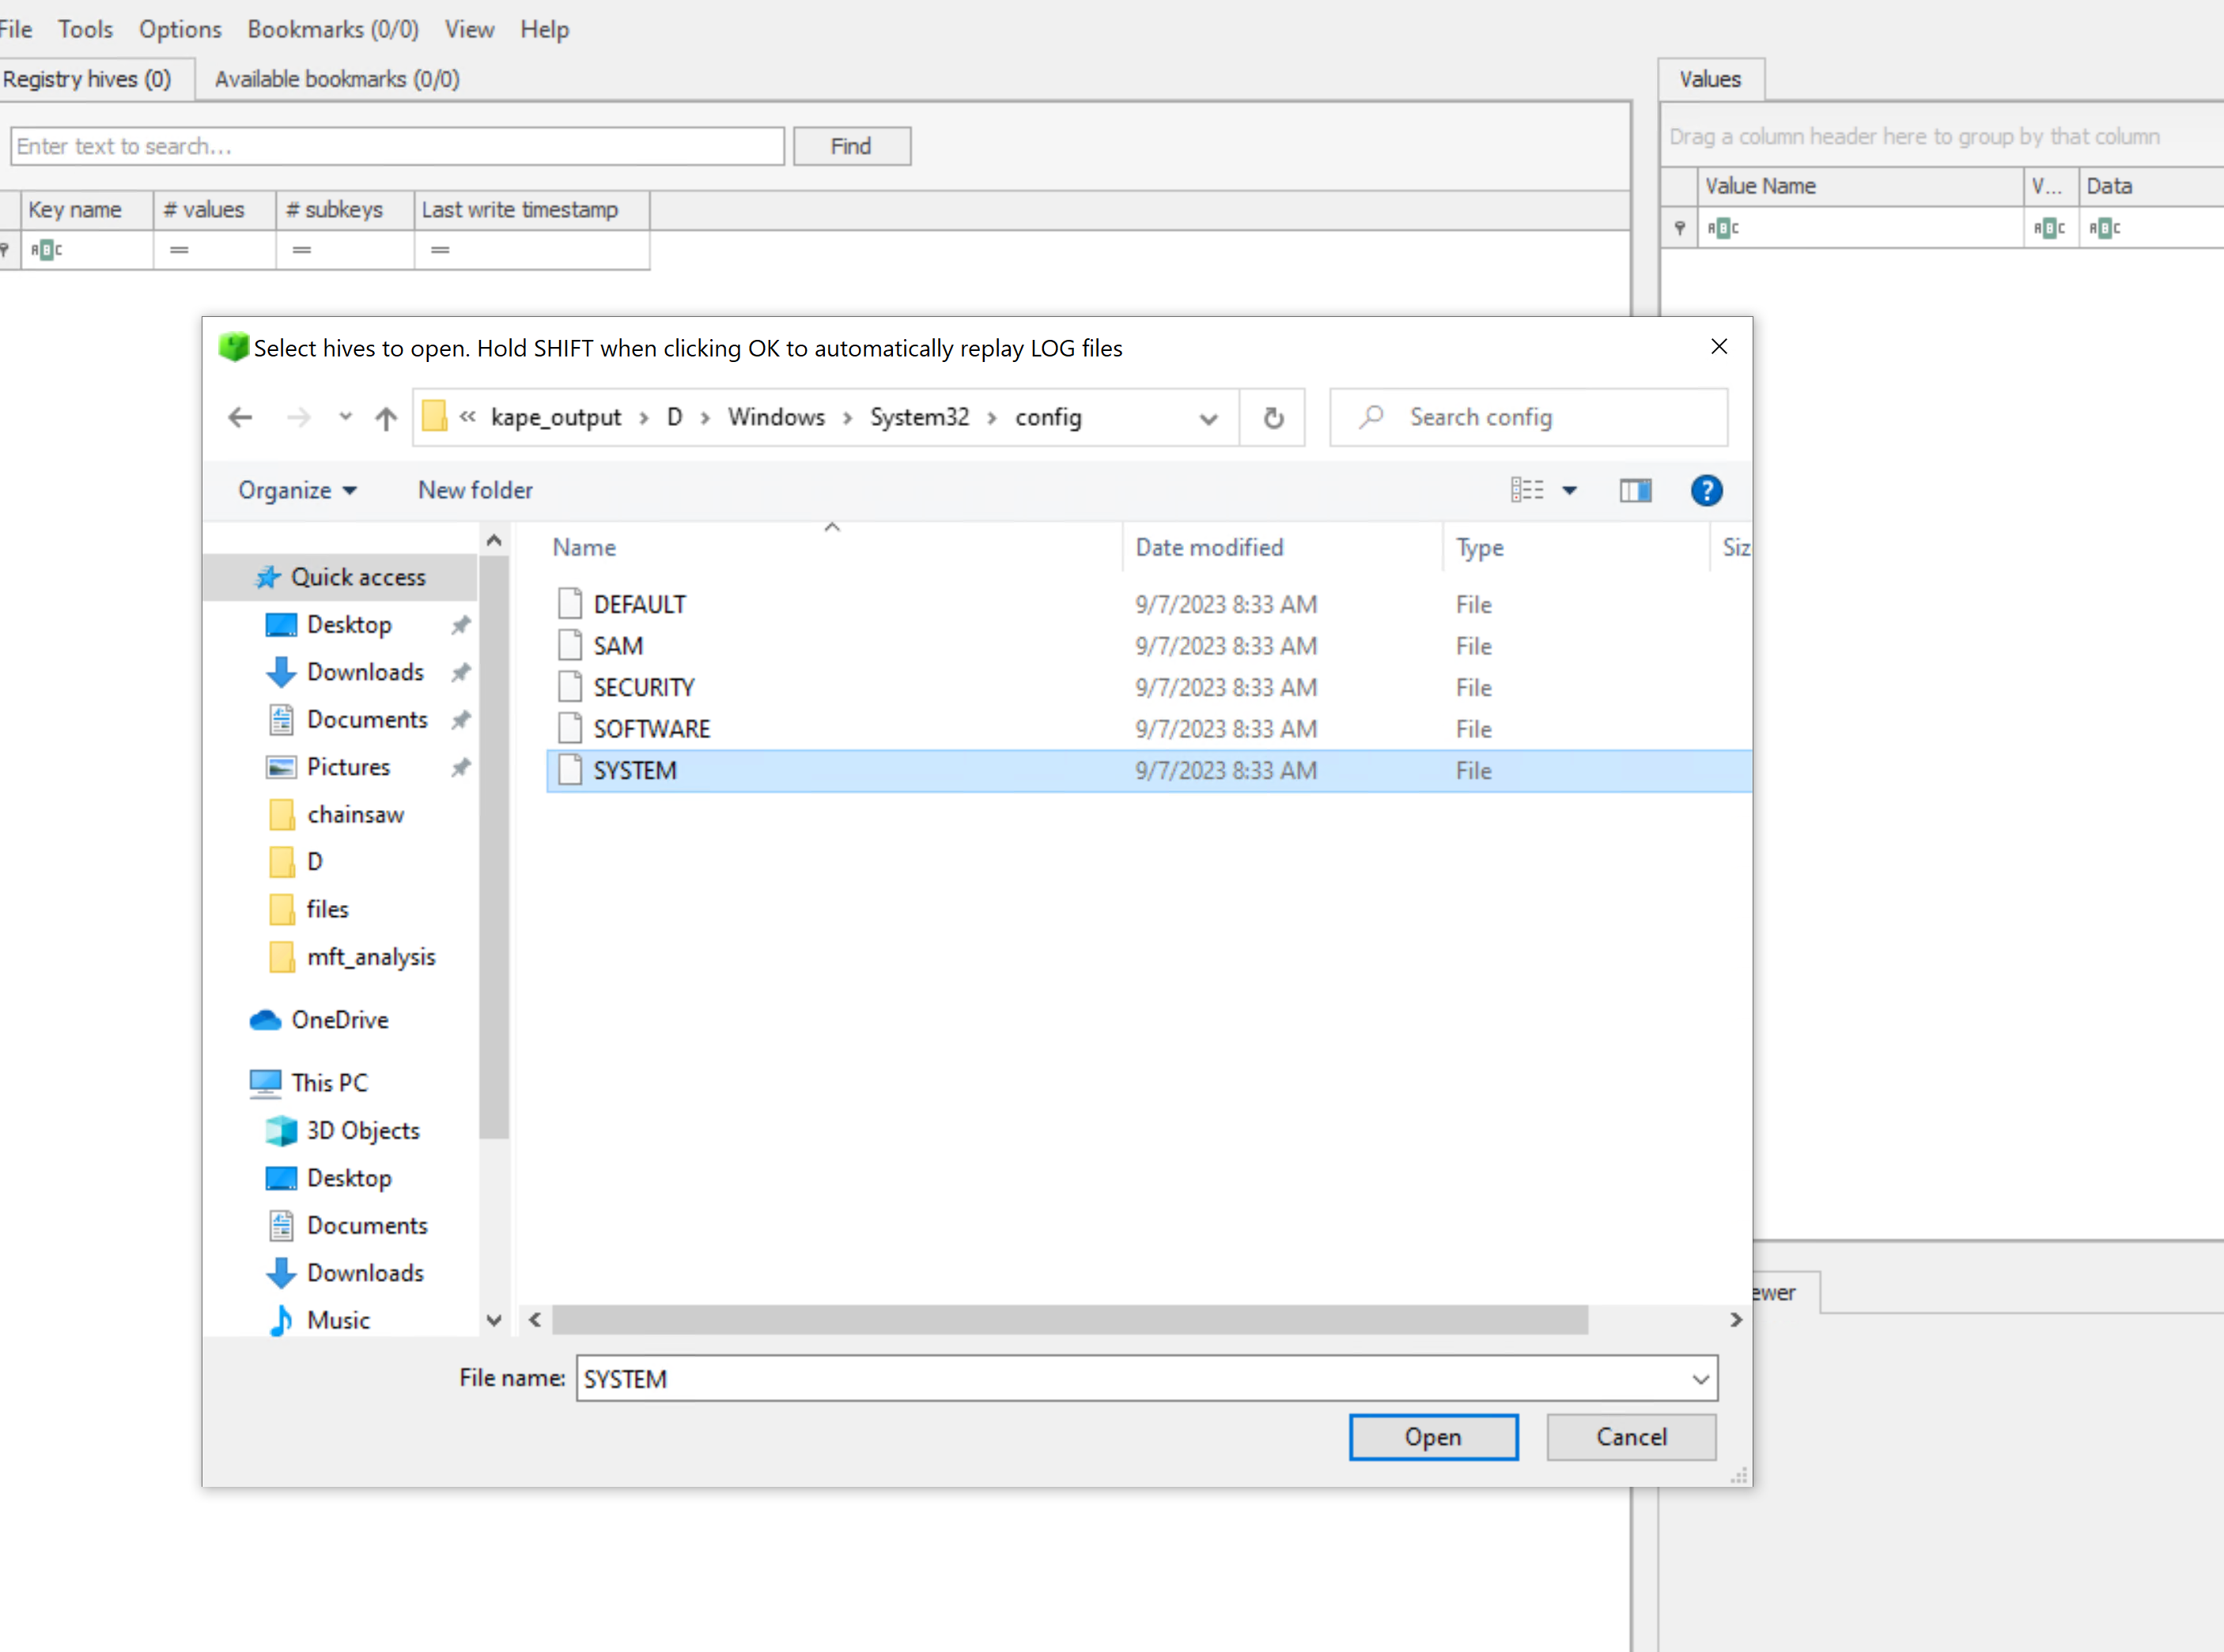Open pinned Downloads under Quick access
Screen dimensions: 2224x1652
(x=365, y=672)
